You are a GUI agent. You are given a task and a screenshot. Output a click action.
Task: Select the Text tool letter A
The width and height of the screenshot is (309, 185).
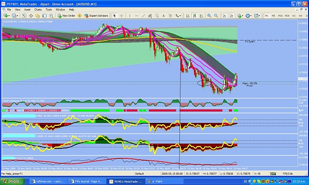[x=163, y=16]
